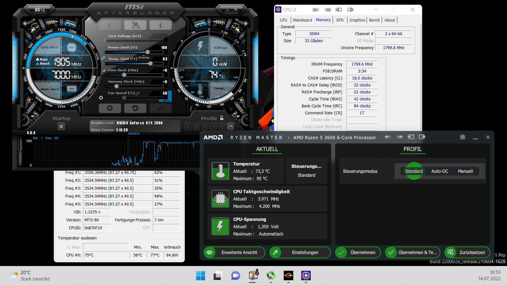Toggle the fan speed link icon

(138, 93)
